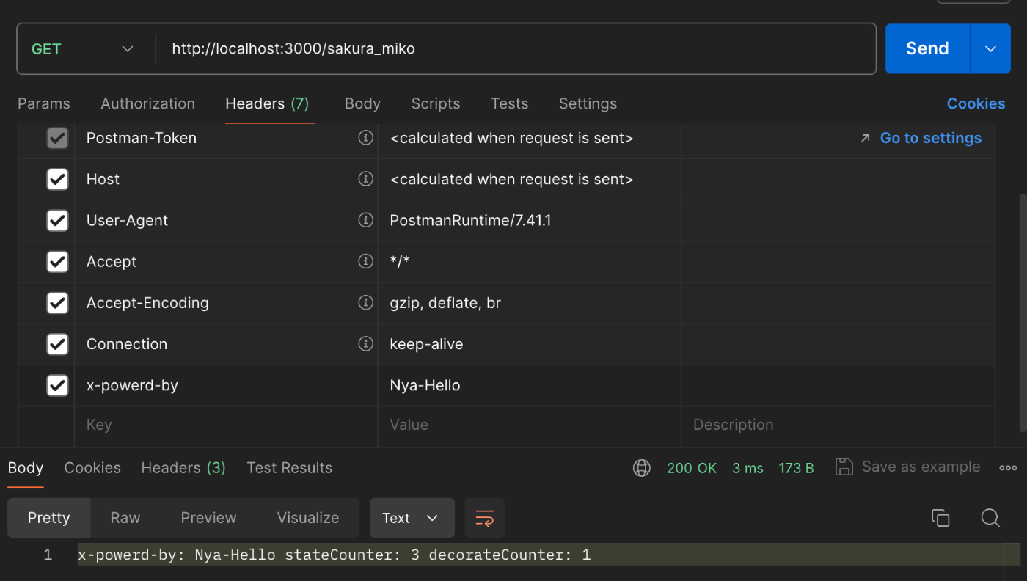
Task: Open the Text response format dropdown
Action: 412,518
